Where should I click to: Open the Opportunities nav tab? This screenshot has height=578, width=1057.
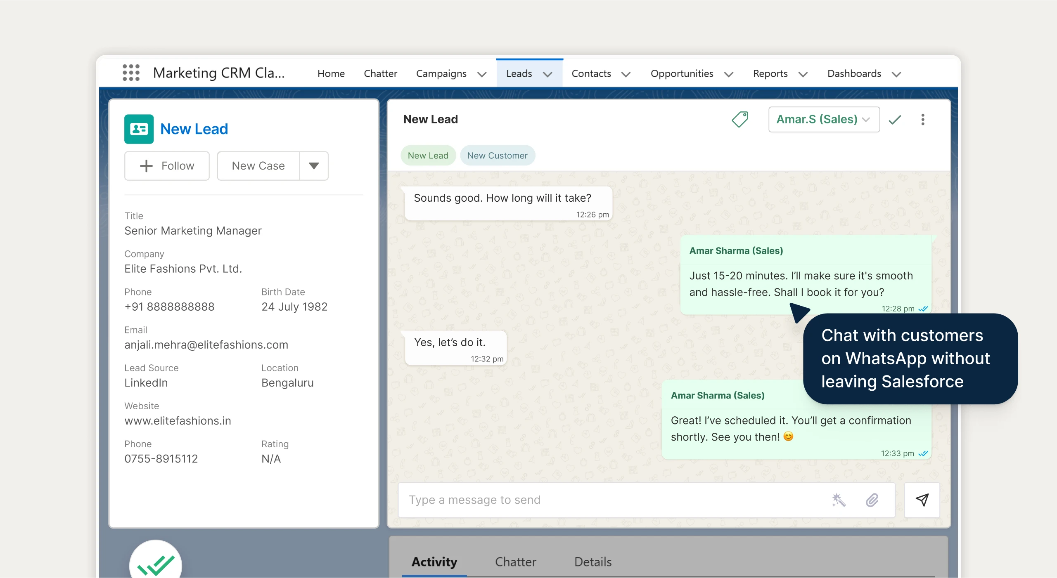[x=682, y=73]
